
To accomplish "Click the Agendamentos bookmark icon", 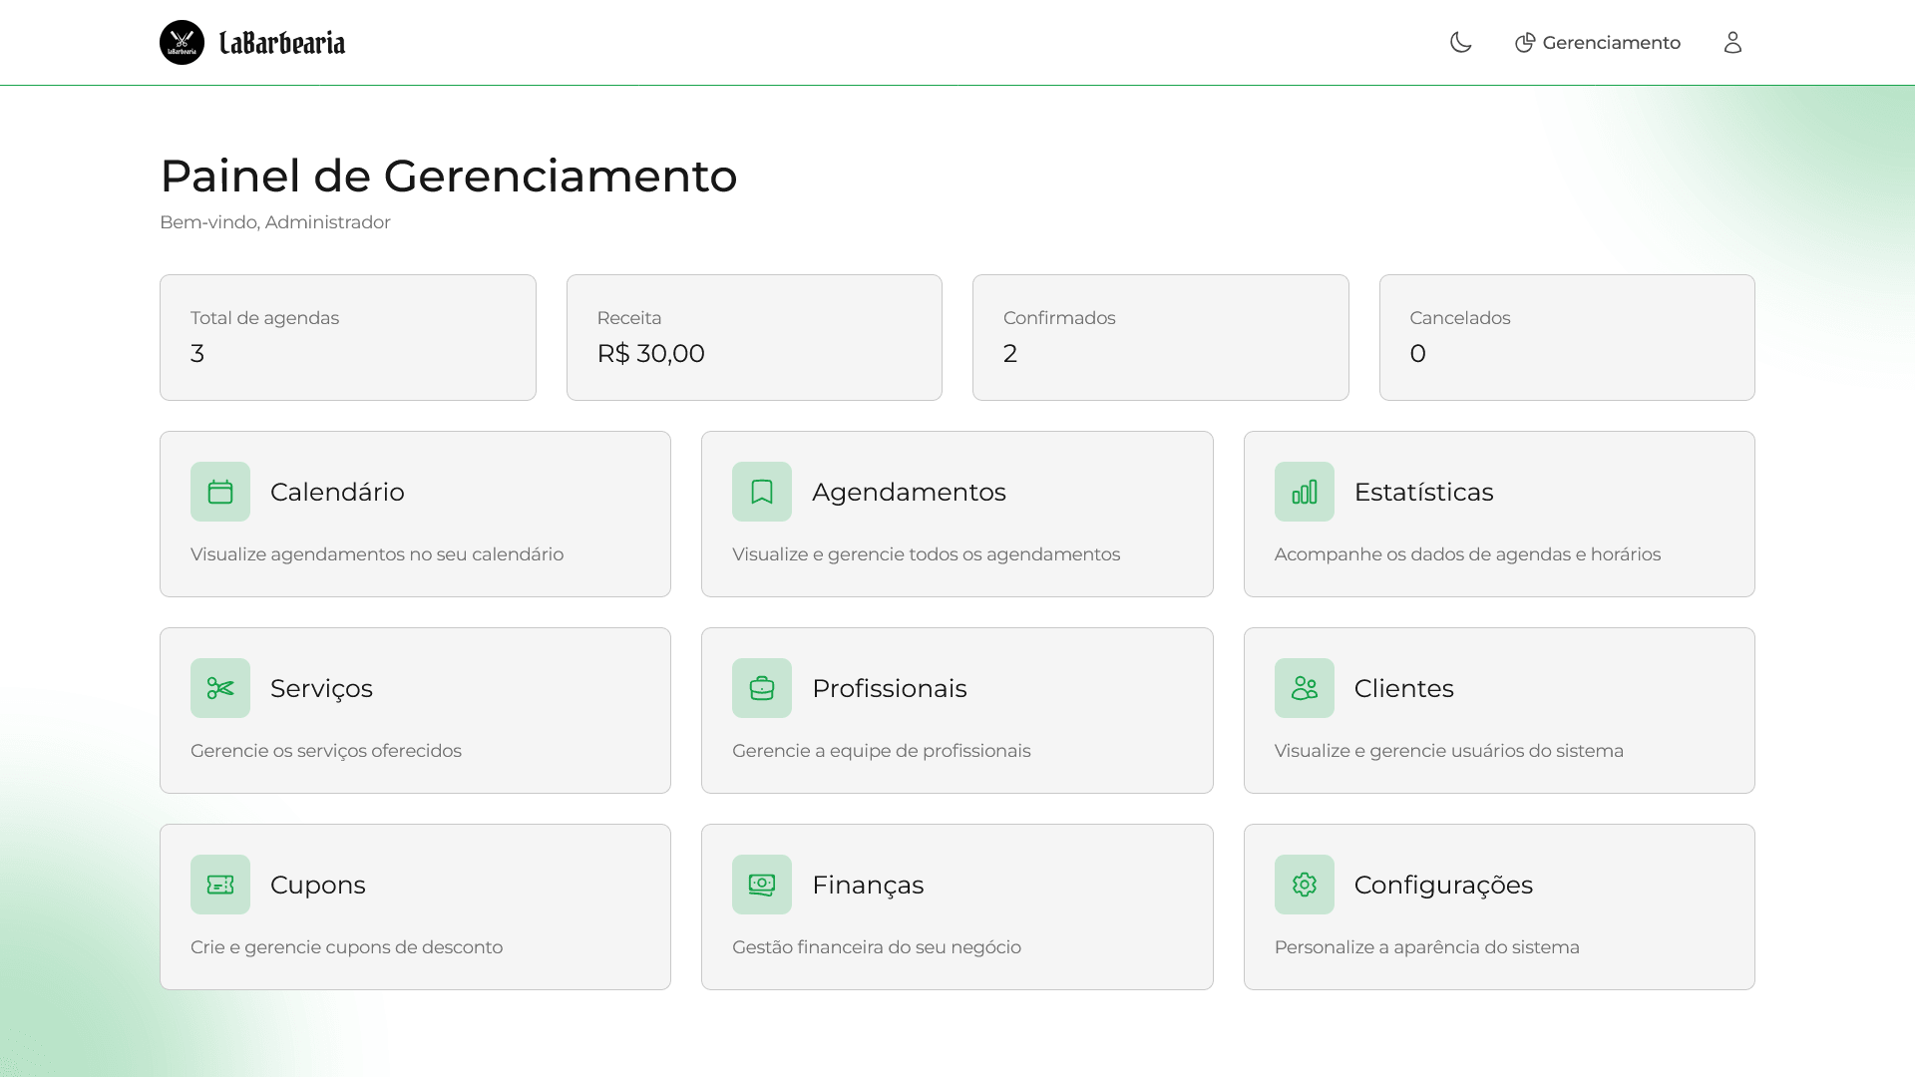I will coord(762,492).
